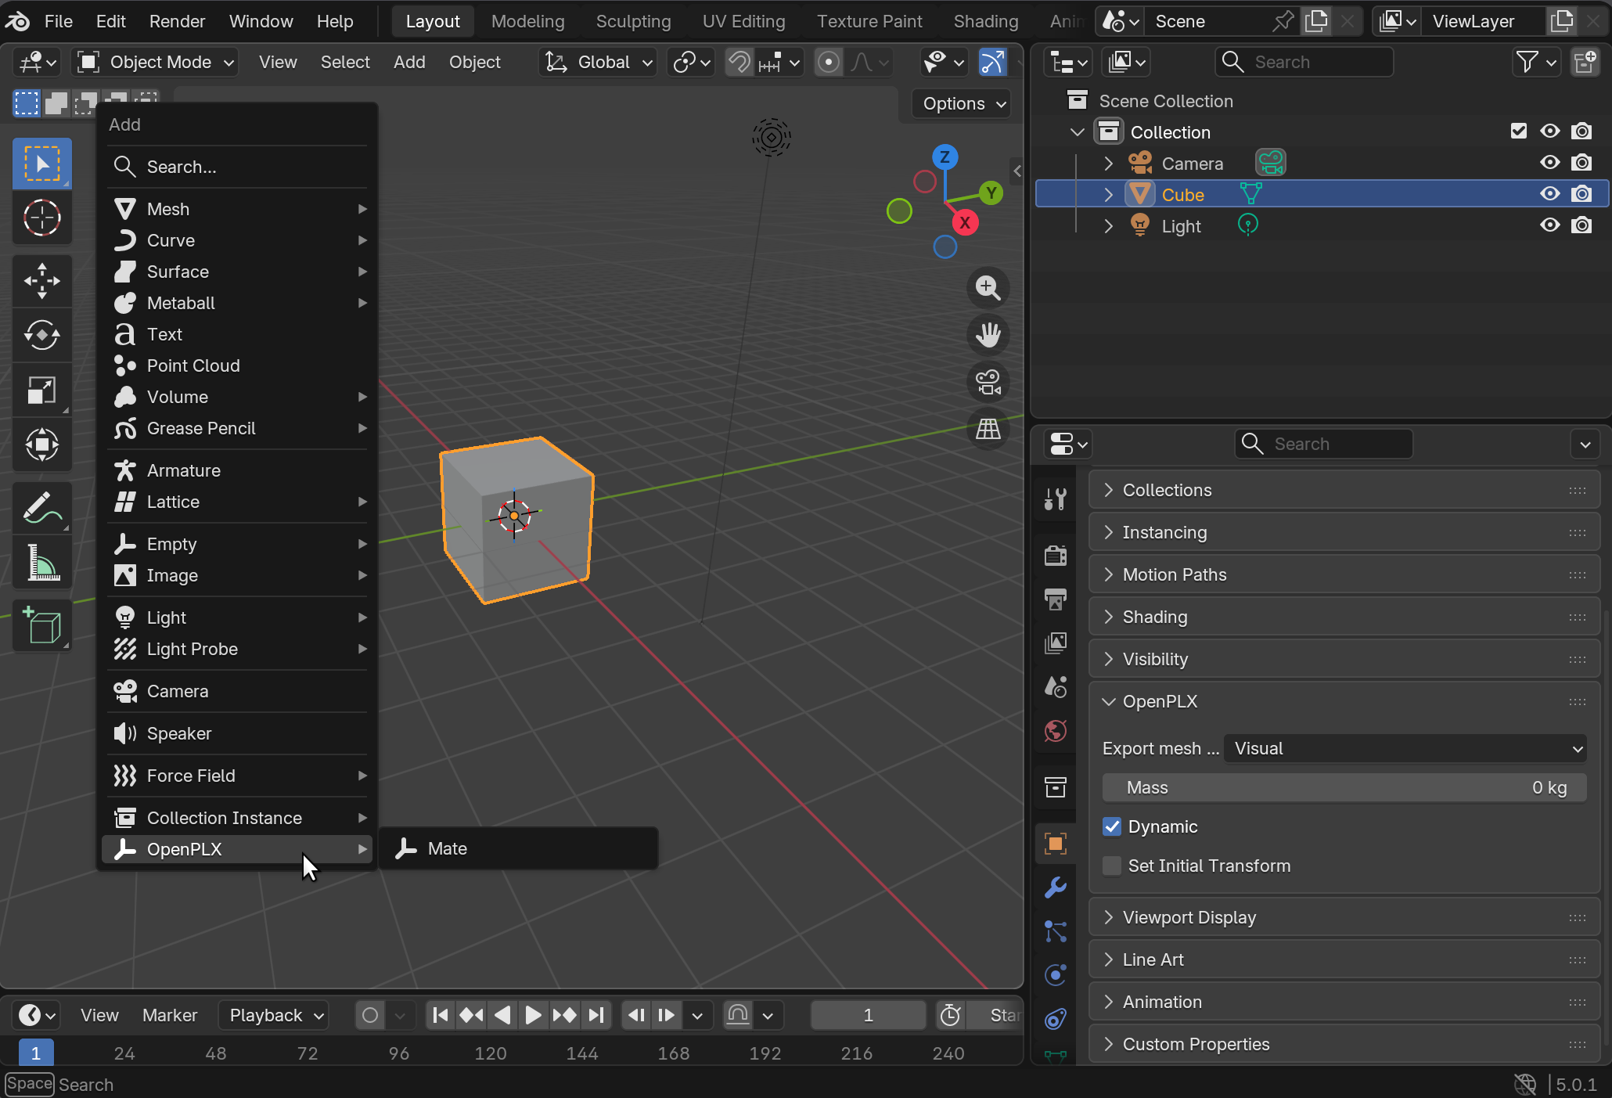Hide the Cube in viewport
Image resolution: width=1612 pixels, height=1098 pixels.
[1550, 194]
